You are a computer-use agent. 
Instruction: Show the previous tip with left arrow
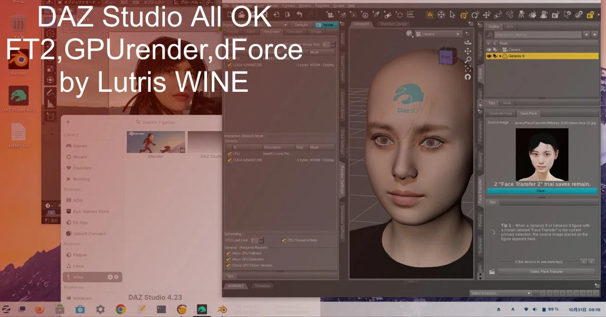tap(584, 262)
